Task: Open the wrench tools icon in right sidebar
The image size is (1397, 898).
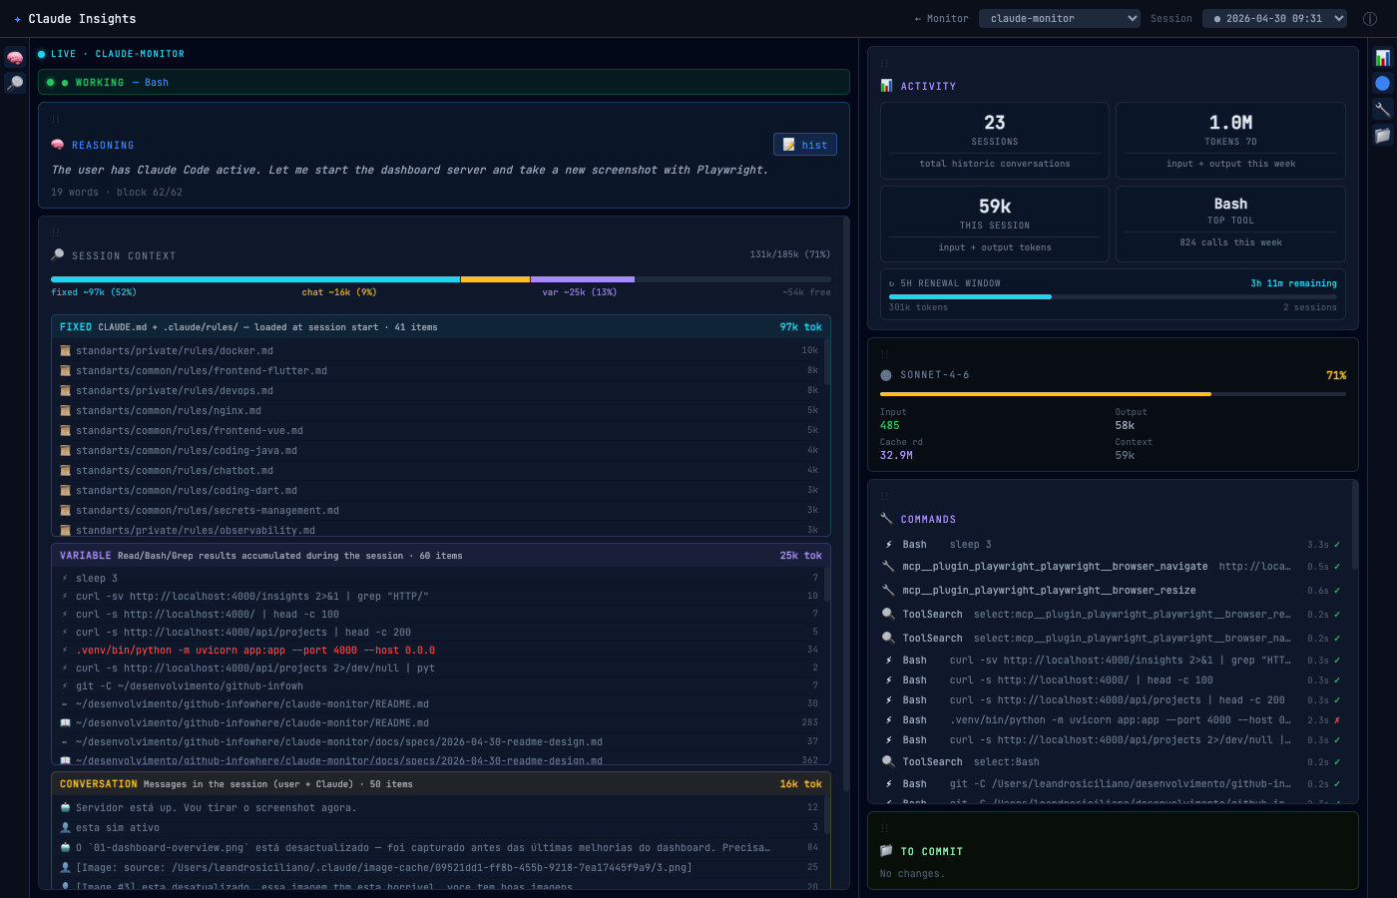Action: [1383, 110]
